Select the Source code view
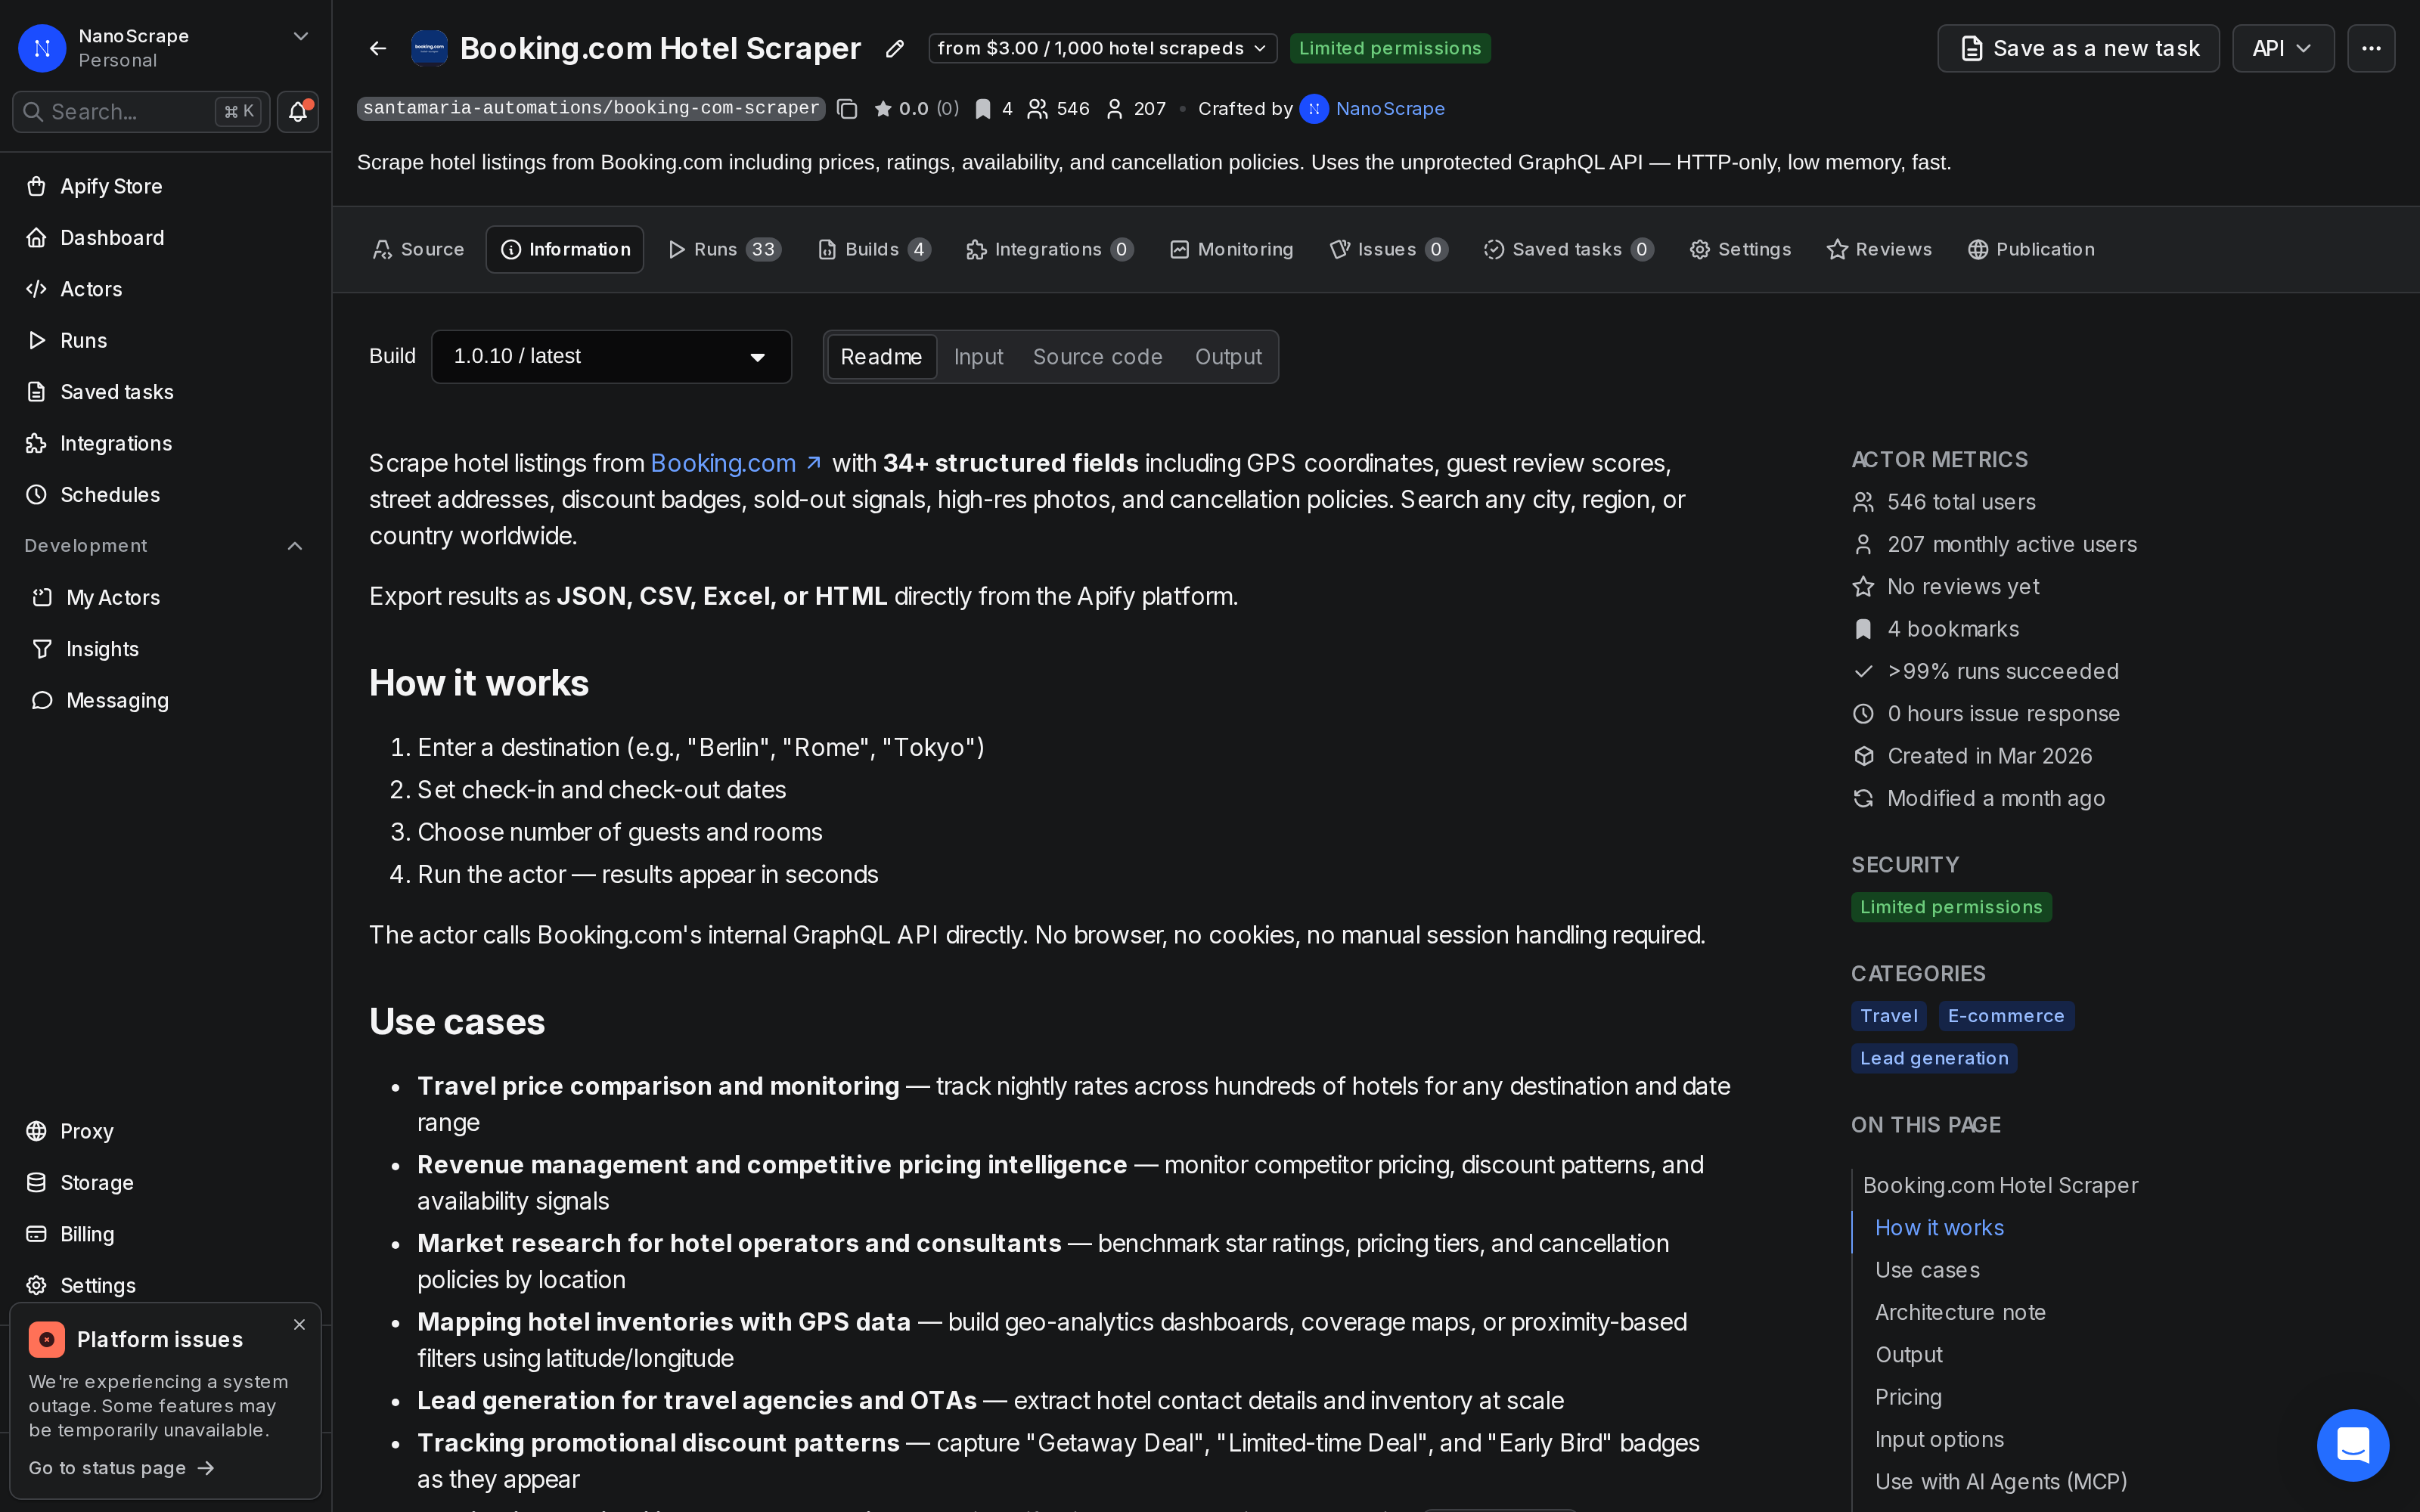Viewport: 2420px width, 1512px height. (x=1097, y=357)
